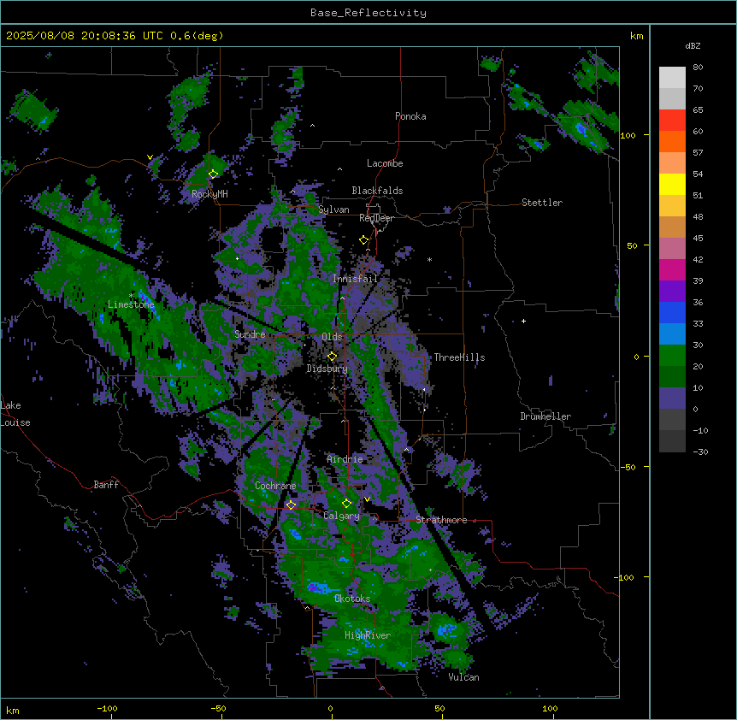Click the Cochrane city label

pos(275,486)
